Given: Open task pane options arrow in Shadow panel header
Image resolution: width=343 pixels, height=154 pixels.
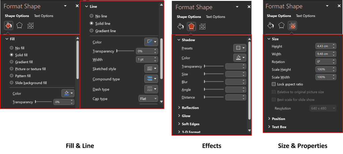Looking at the screenshot, I should [x=237, y=7].
